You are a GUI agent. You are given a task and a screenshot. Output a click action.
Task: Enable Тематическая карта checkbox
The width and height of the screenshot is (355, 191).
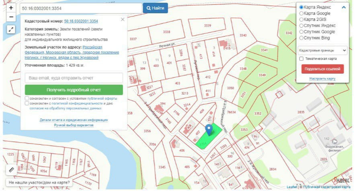point(302,59)
